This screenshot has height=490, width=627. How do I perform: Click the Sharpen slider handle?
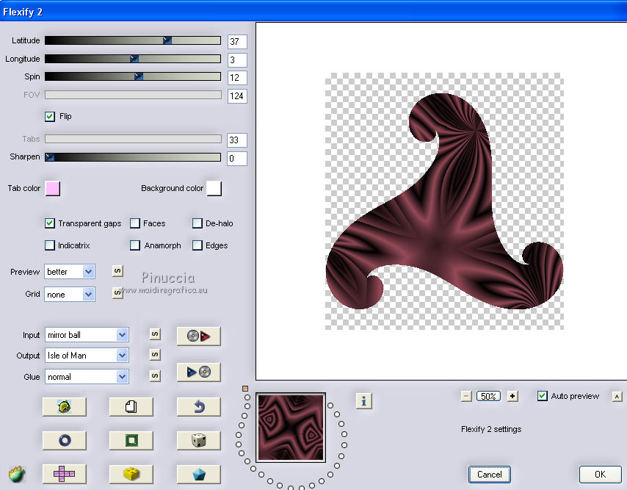[50, 157]
